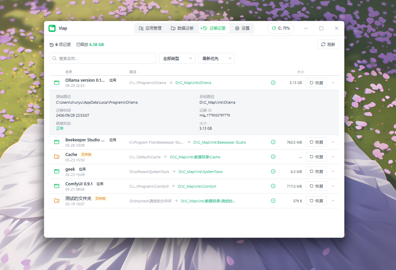
Task: Click original path C:\Users\chunyu\AppData\Local\Programs\Ollama
Action: tap(97, 102)
